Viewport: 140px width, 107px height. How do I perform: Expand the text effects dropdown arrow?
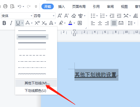pyautogui.click(x=55, y=23)
